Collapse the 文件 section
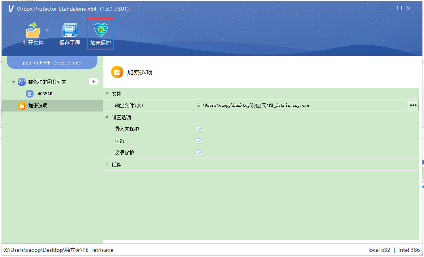Image resolution: width=424 pixels, height=257 pixels. click(106, 94)
